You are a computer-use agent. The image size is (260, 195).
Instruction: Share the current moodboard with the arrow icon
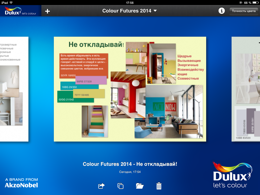[101, 186]
